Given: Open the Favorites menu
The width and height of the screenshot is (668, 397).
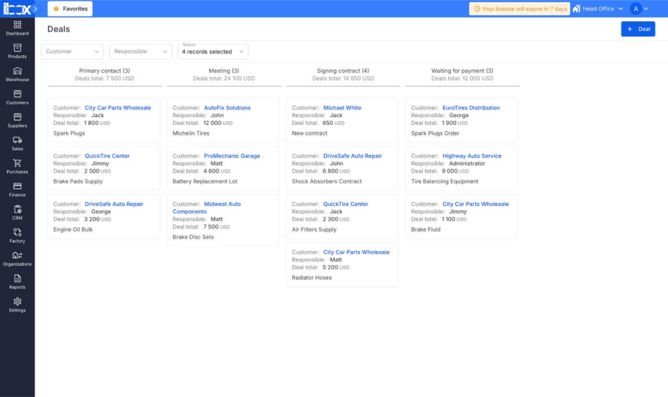Looking at the screenshot, I should click(69, 9).
